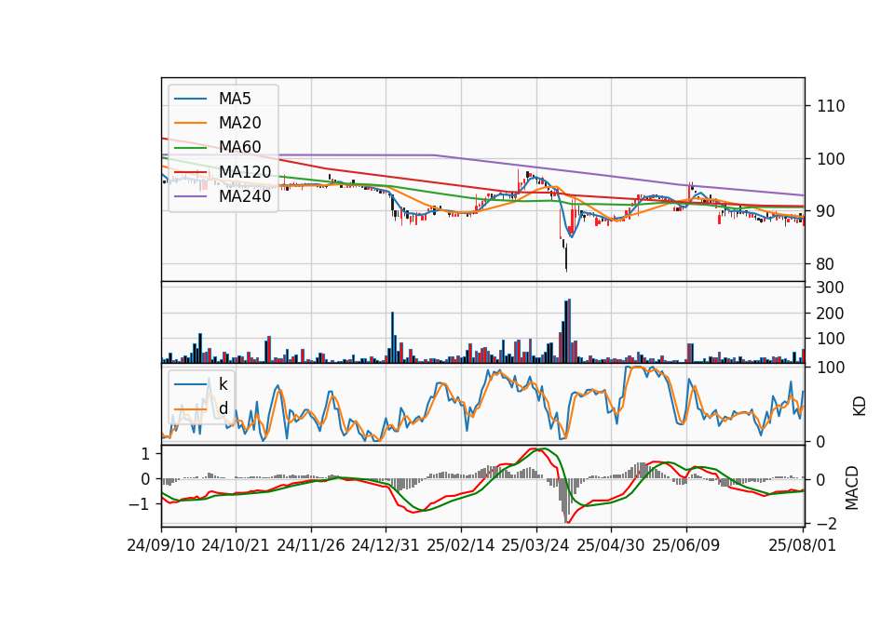Click the MA120 legend label
The width and height of the screenshot is (894, 642).
click(245, 172)
